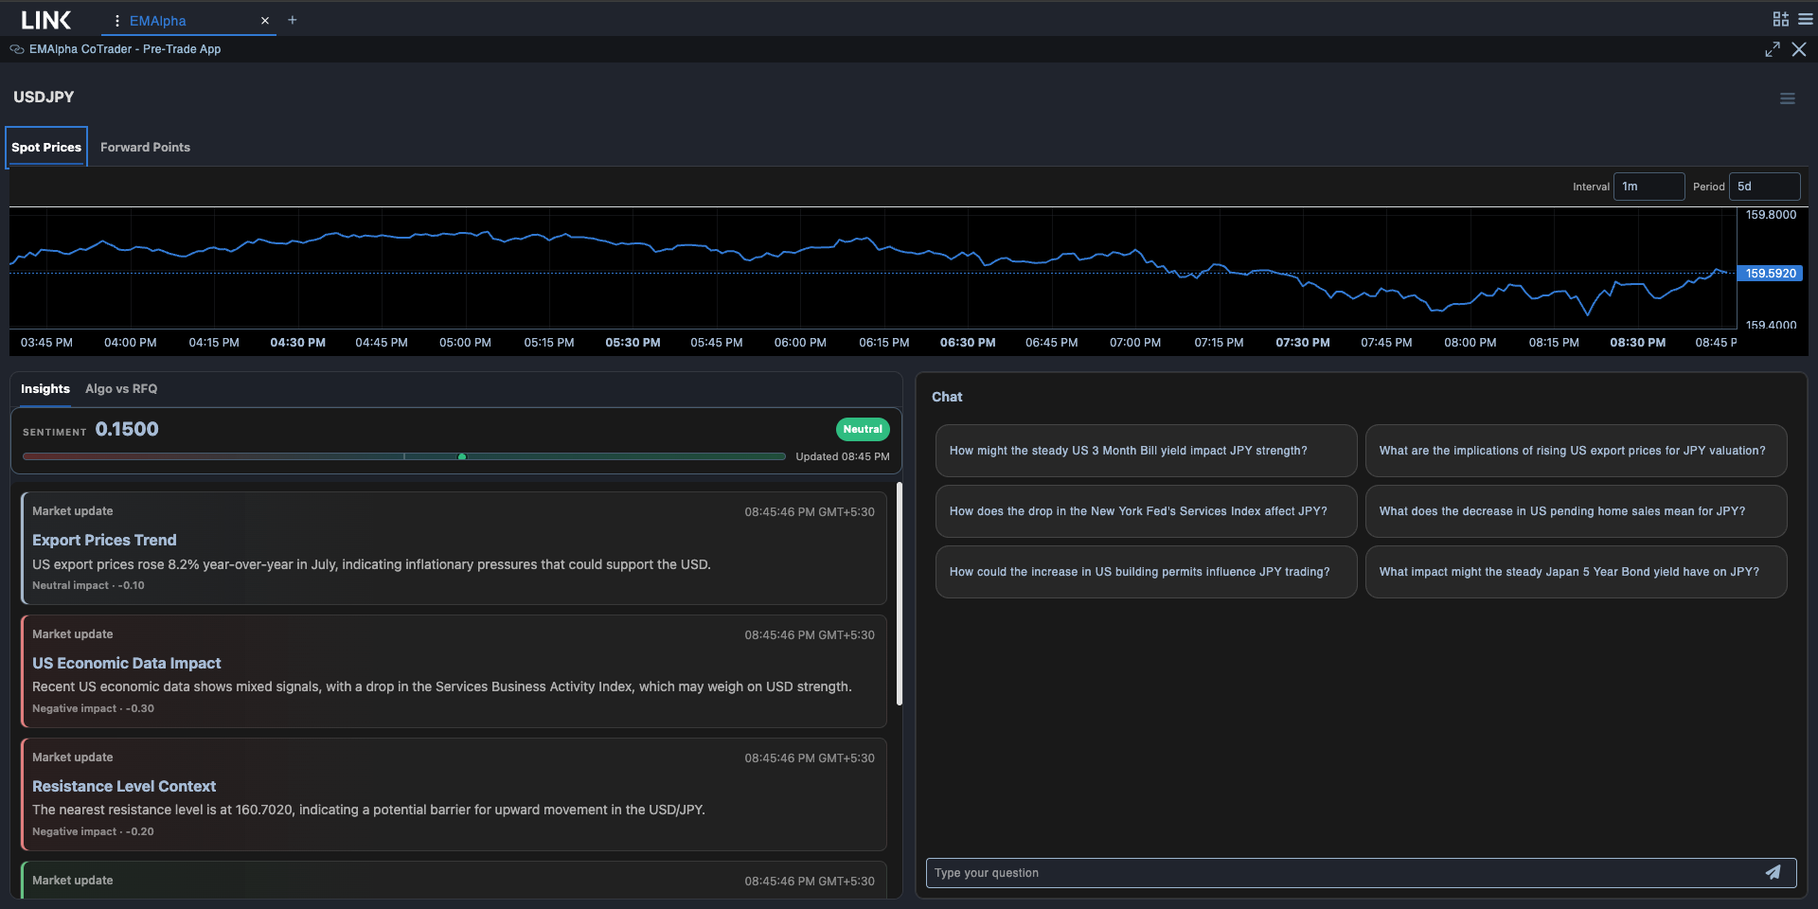
Task: Click the USDJPY pair title
Action: coord(44,97)
